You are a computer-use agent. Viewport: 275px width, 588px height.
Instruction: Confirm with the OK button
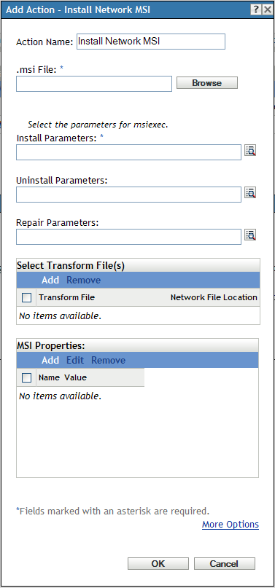point(158,564)
